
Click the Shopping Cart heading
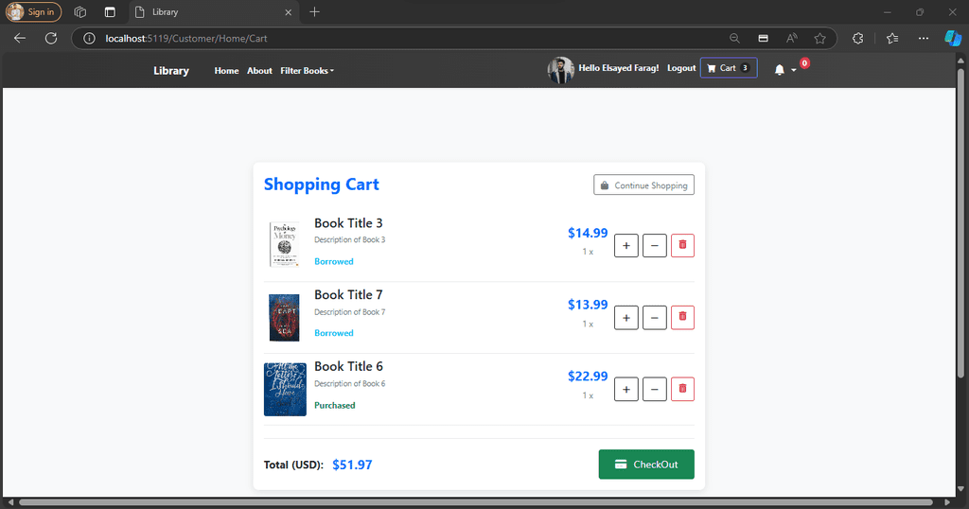point(322,184)
